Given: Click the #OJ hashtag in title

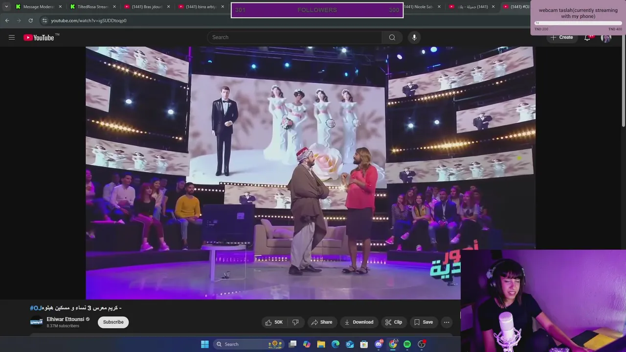Looking at the screenshot, I should point(36,308).
